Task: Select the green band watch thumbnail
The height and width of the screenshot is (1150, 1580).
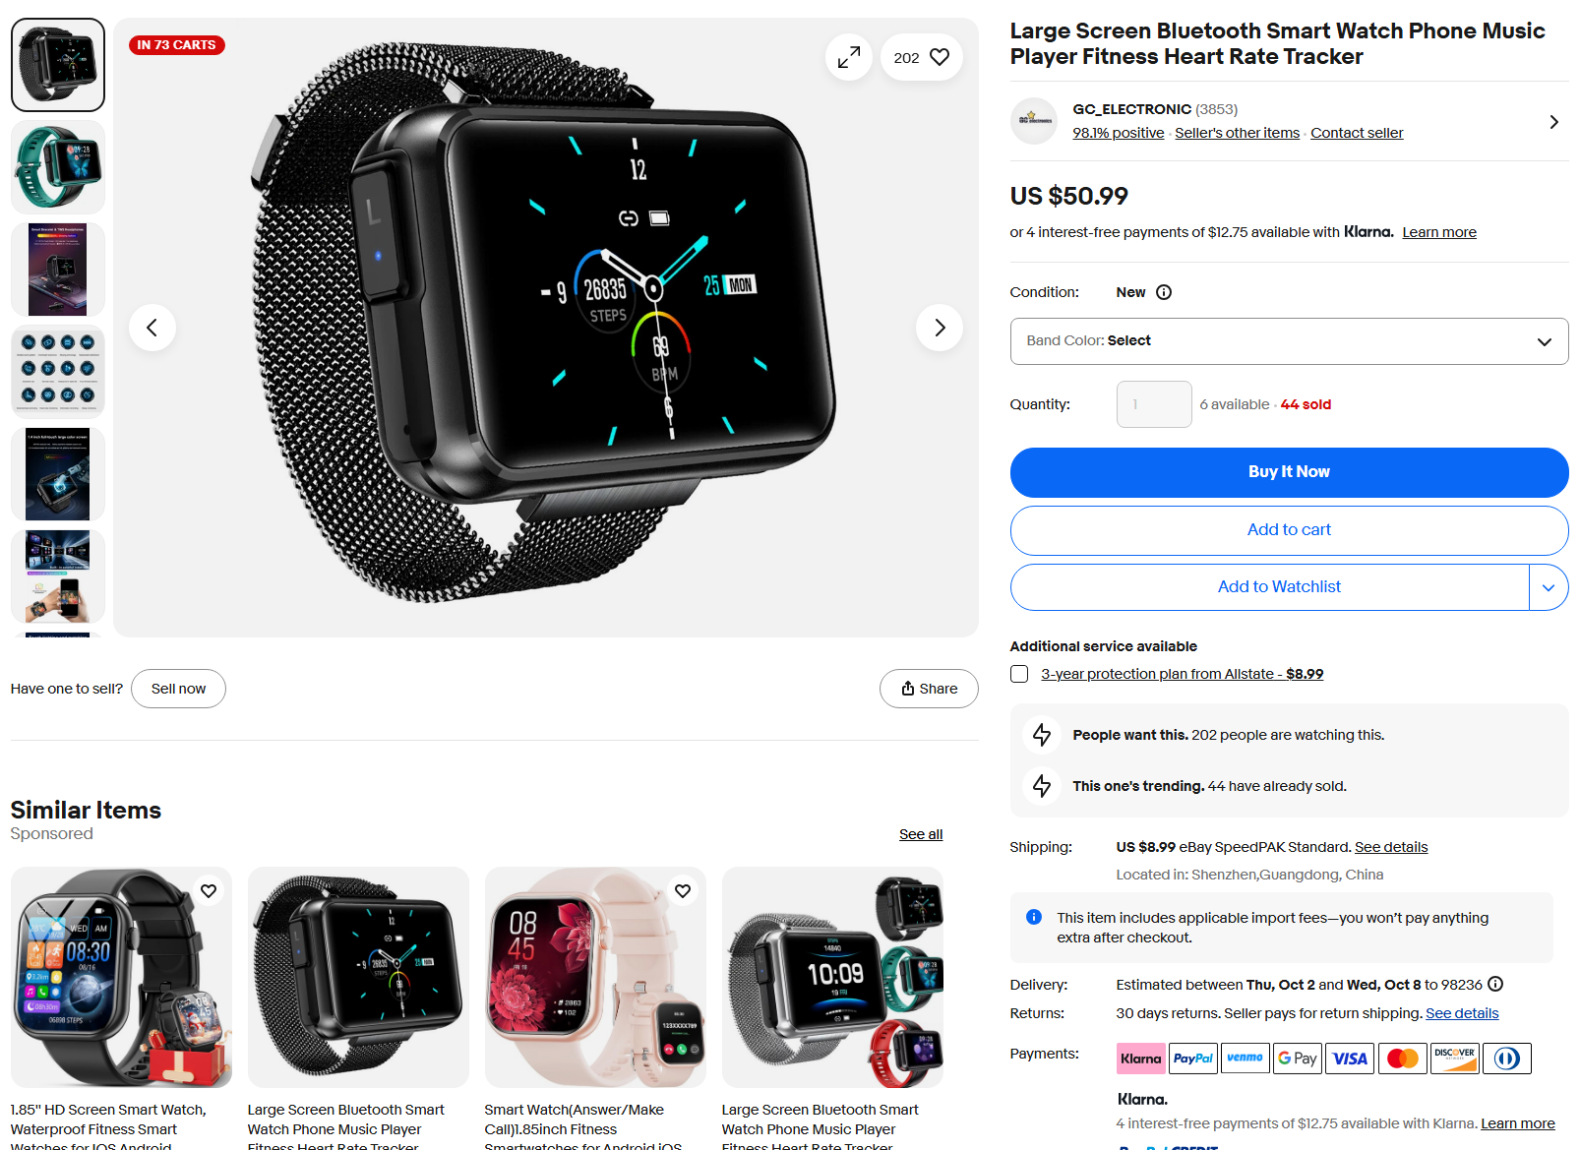Action: pyautogui.click(x=58, y=167)
